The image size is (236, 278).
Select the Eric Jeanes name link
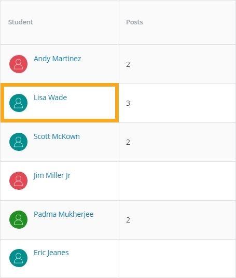(51, 253)
